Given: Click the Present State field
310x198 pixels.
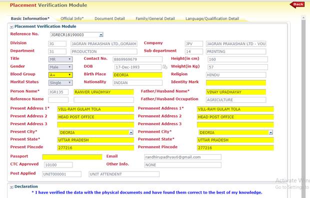Looking at the screenshot, I should (x=95, y=140).
